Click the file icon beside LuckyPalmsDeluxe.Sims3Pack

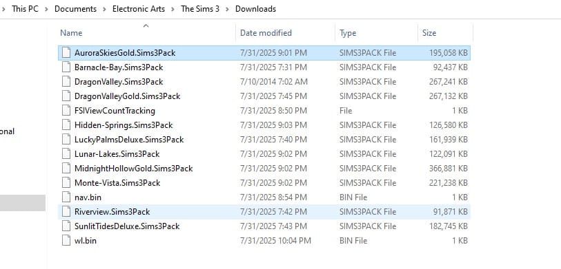(x=66, y=140)
